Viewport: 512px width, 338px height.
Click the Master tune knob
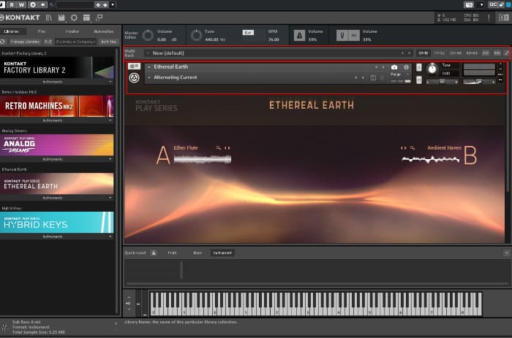coord(196,35)
